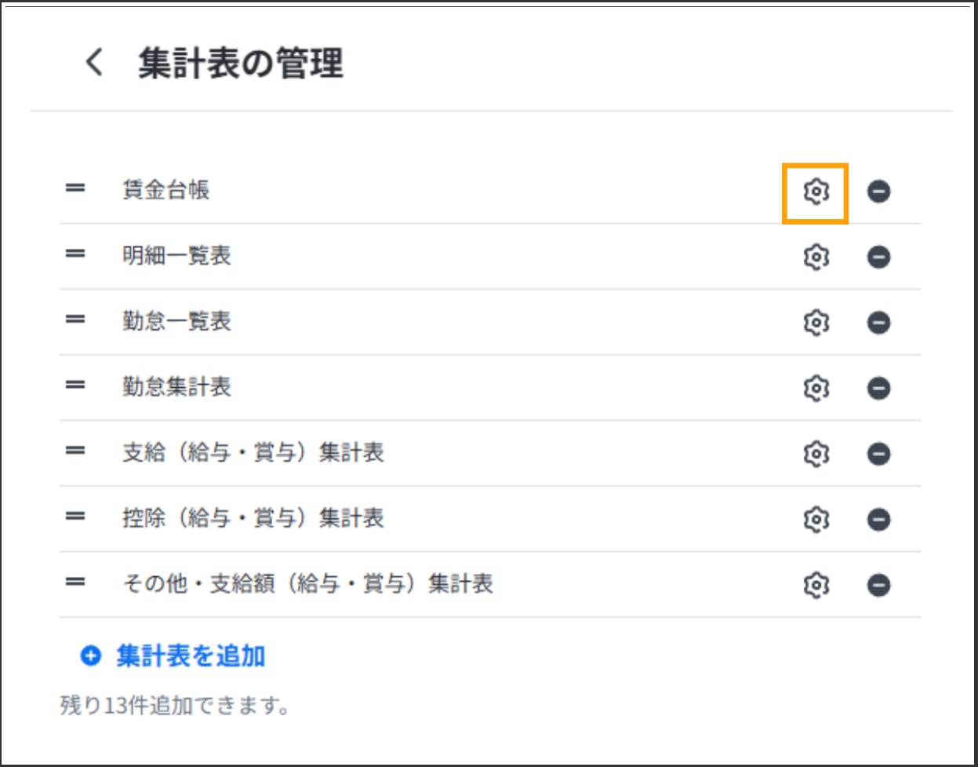Click the reorder handle for 勤怠集計表
Viewport: 978px width, 767px height.
point(75,385)
